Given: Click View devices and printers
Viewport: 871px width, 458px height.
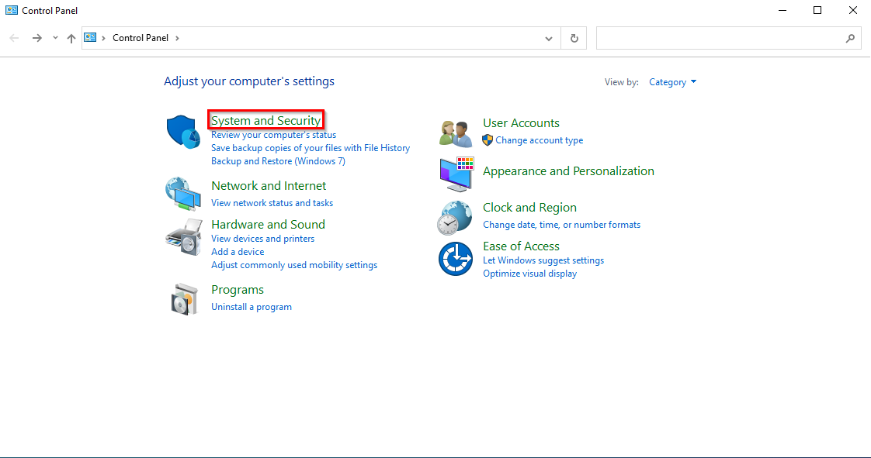Looking at the screenshot, I should 262,239.
